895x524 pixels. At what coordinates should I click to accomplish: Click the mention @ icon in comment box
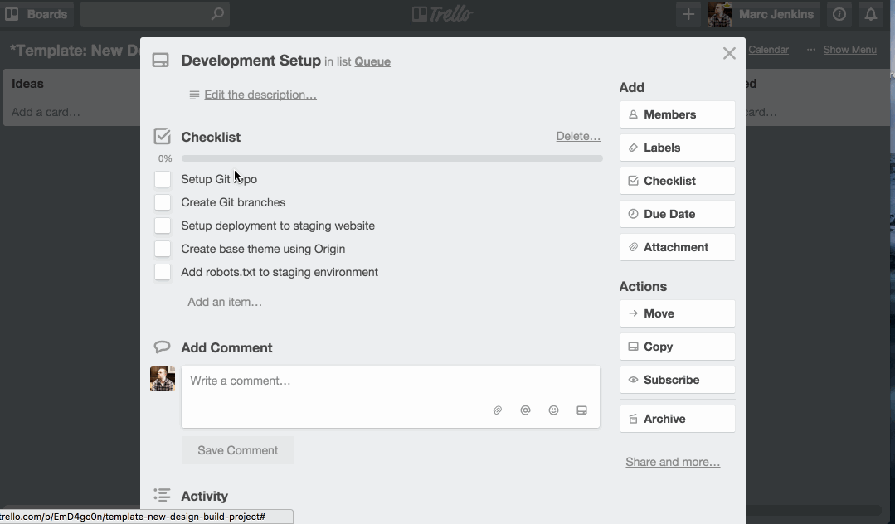coord(525,410)
